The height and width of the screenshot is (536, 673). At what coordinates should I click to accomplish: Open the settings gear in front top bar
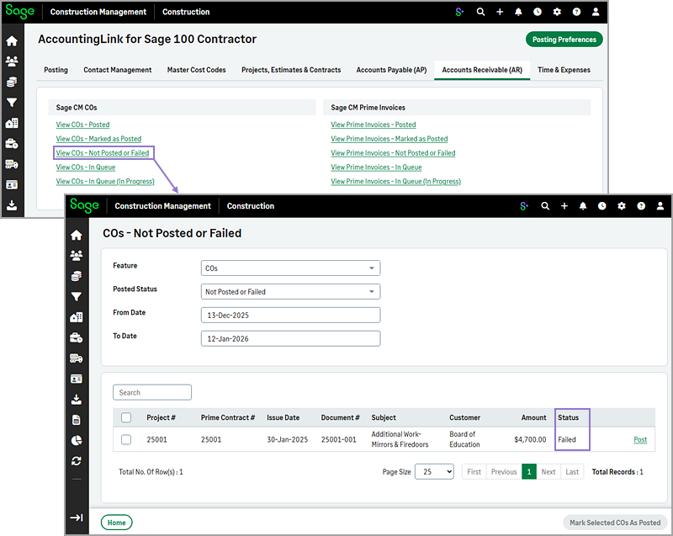[x=622, y=205]
